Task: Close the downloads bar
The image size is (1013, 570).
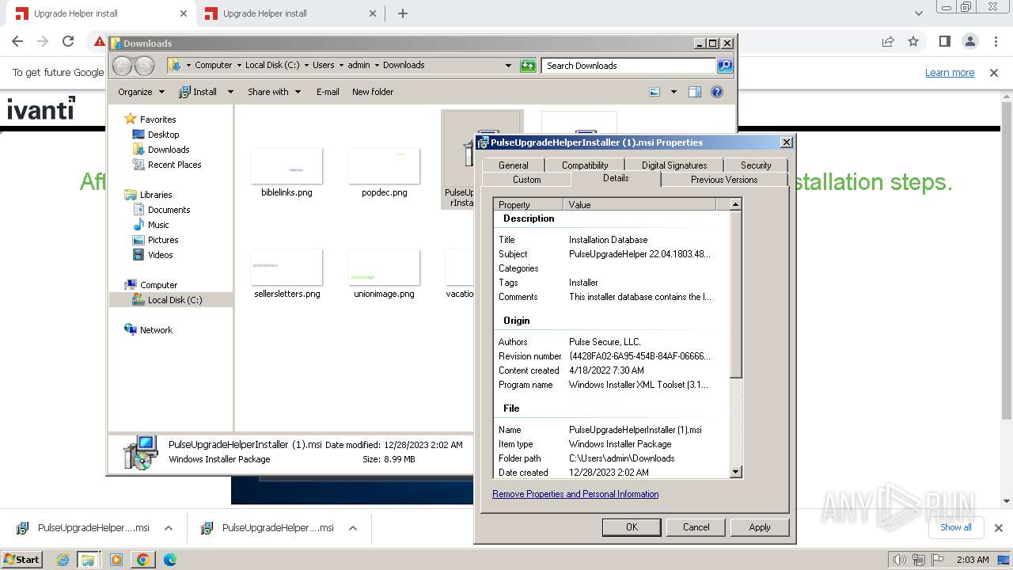Action: (998, 528)
